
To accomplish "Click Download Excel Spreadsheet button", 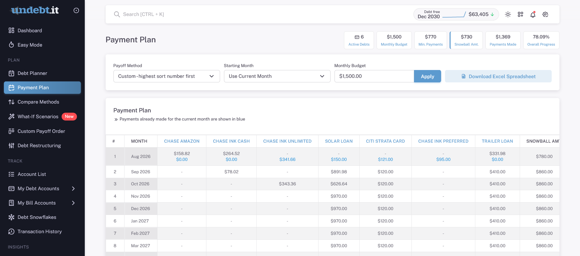I will pos(498,76).
